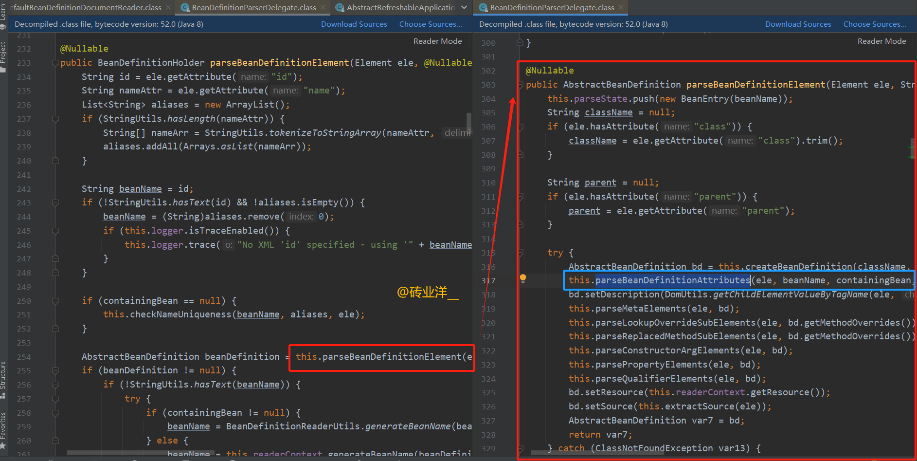The image size is (917, 461).
Task: Click line number 317 in right gutter
Action: [x=488, y=281]
